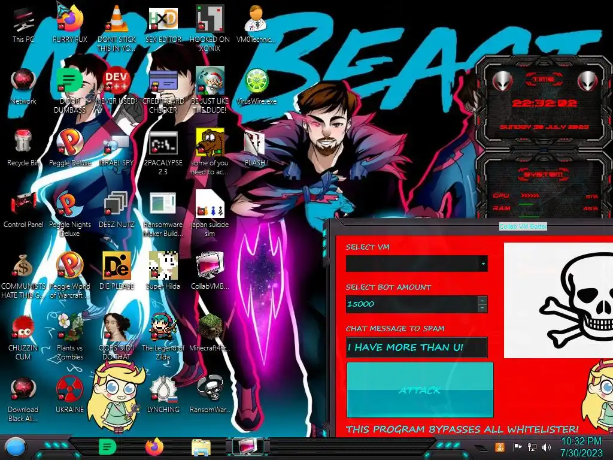The image size is (613, 460).
Task: Open the volume speaker tray icon
Action: pyautogui.click(x=547, y=447)
